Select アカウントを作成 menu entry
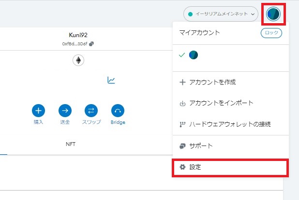 click(x=231, y=82)
